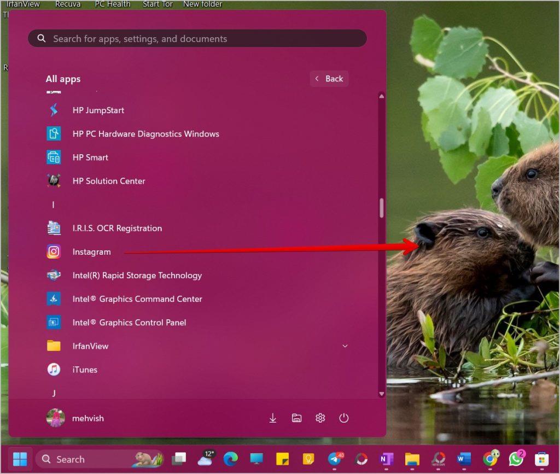Open the letter J section header
Viewport: 560px width, 474px height.
(x=54, y=393)
